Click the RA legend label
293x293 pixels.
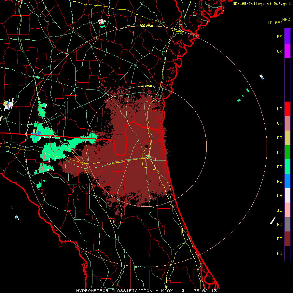click(x=279, y=167)
